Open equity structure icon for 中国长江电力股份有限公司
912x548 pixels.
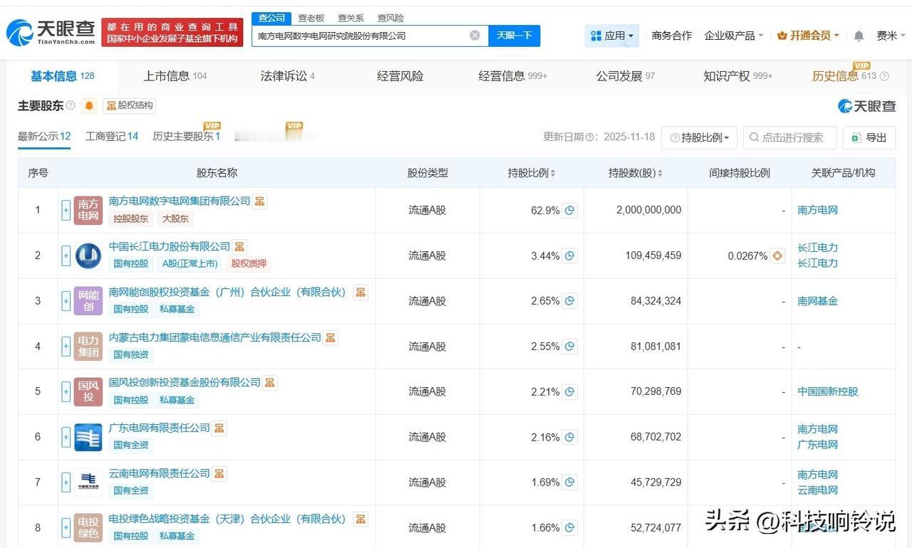tap(239, 247)
